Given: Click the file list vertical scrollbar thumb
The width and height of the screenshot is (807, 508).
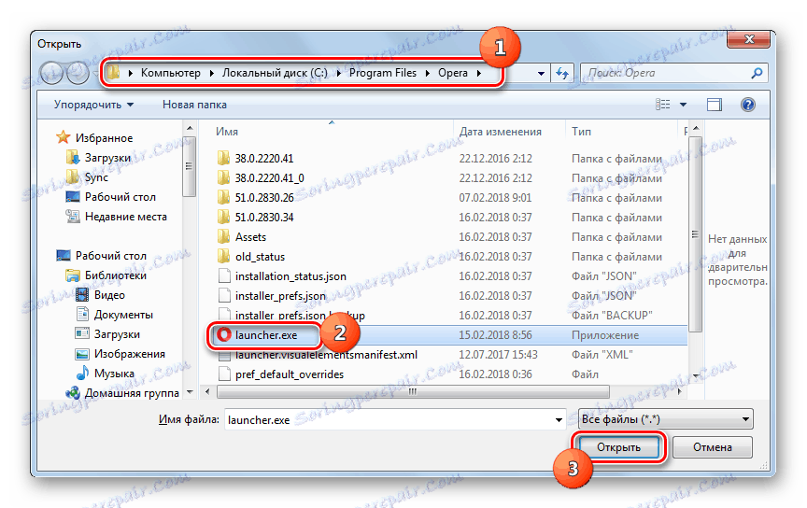Looking at the screenshot, I should coord(695,234).
